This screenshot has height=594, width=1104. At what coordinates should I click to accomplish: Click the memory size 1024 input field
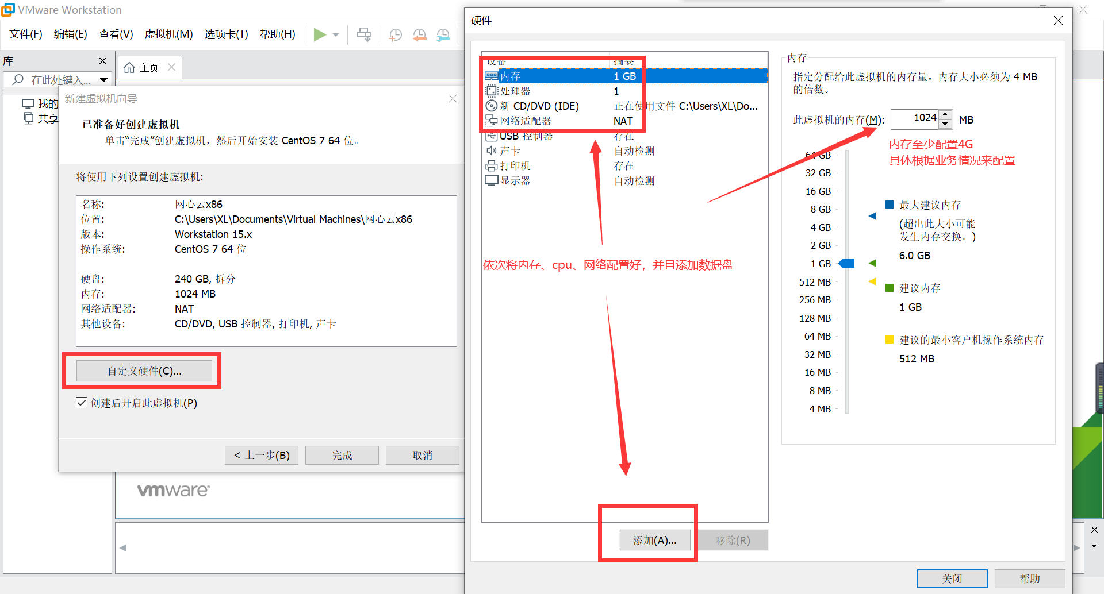click(x=915, y=118)
